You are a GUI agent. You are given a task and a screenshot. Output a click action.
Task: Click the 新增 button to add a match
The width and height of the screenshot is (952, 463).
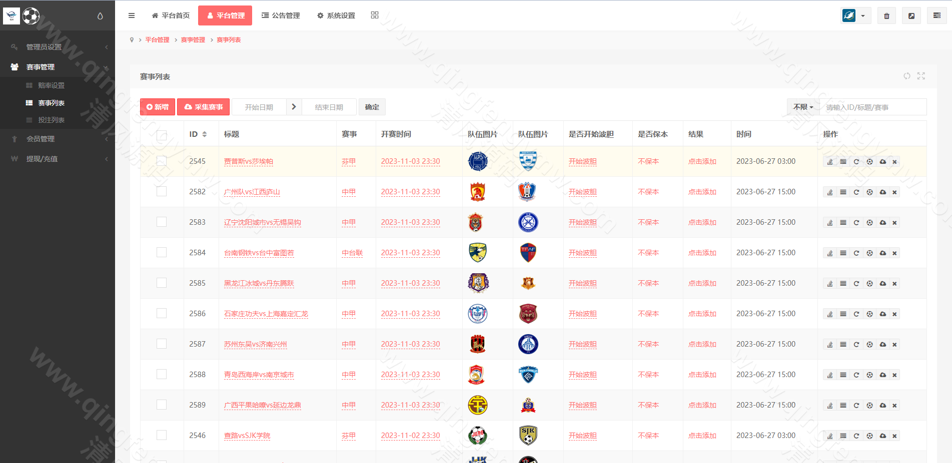tap(157, 106)
